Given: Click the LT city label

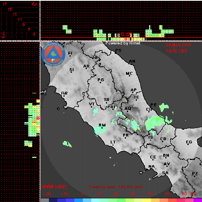Looking at the screenshot, I should pyautogui.click(x=113, y=142).
